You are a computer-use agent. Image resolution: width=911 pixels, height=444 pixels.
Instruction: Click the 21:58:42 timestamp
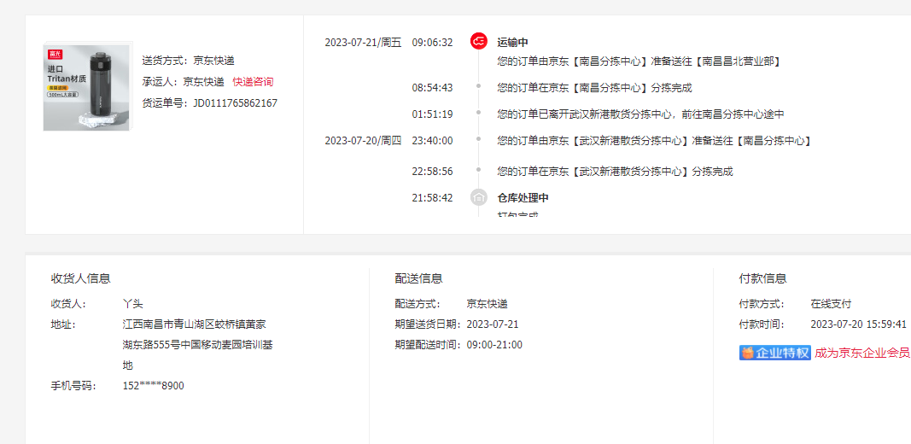point(432,197)
